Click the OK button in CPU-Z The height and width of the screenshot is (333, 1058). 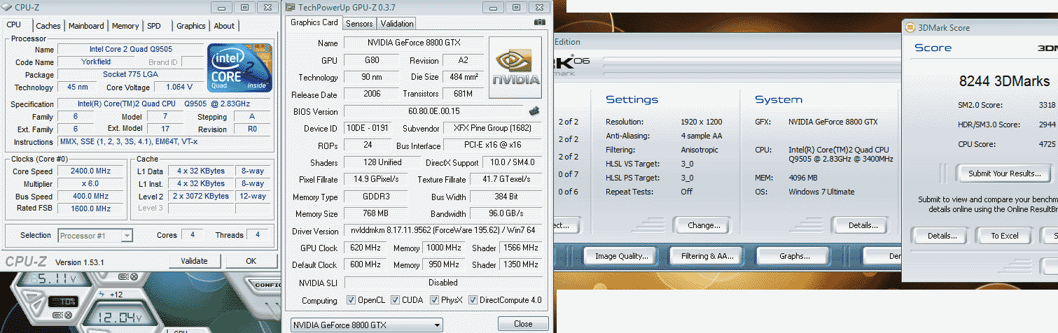[251, 261]
